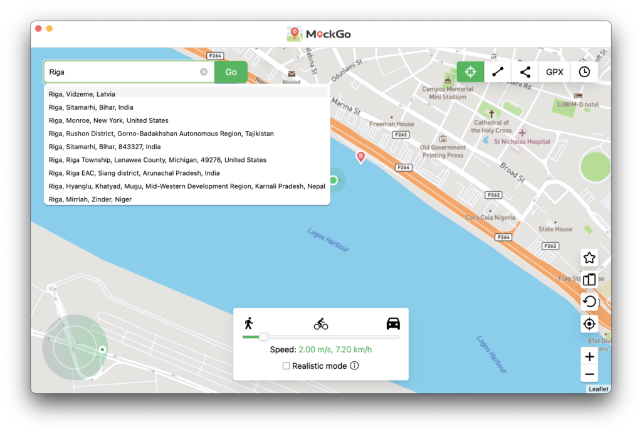Viewport: 642px width, 434px height.
Task: Click State House map label
Action: tap(555, 230)
